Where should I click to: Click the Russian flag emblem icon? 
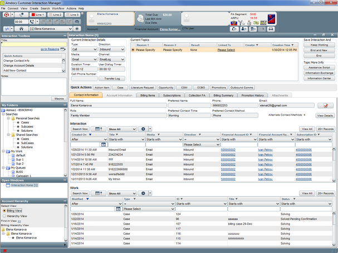[x=234, y=23]
